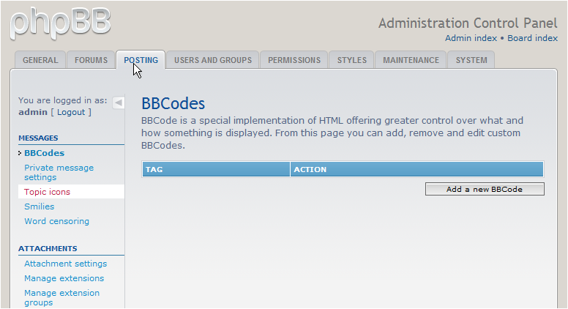The image size is (568, 309).
Task: Switch to the Maintenance tab
Action: click(411, 60)
